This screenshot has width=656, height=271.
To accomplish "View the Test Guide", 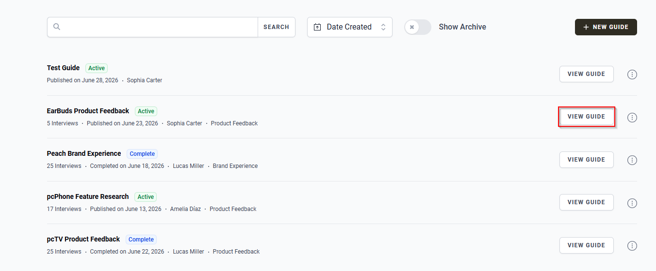I will point(586,74).
